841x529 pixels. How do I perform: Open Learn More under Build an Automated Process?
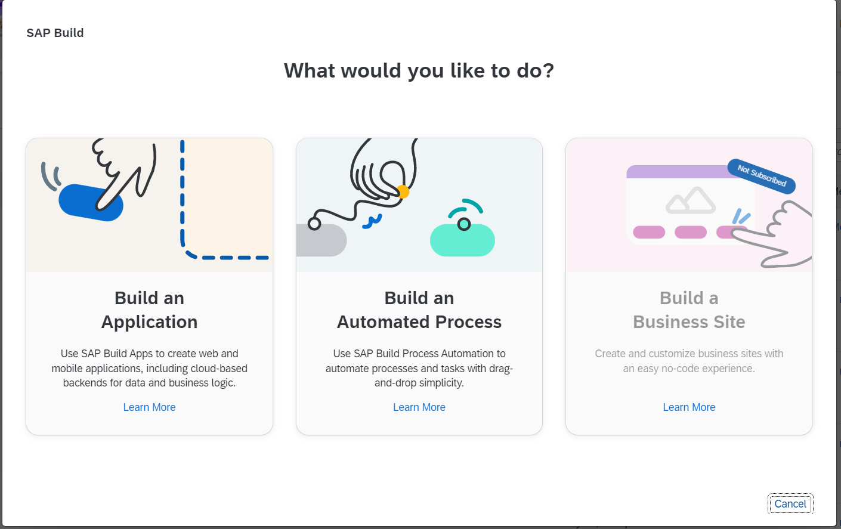[419, 407]
